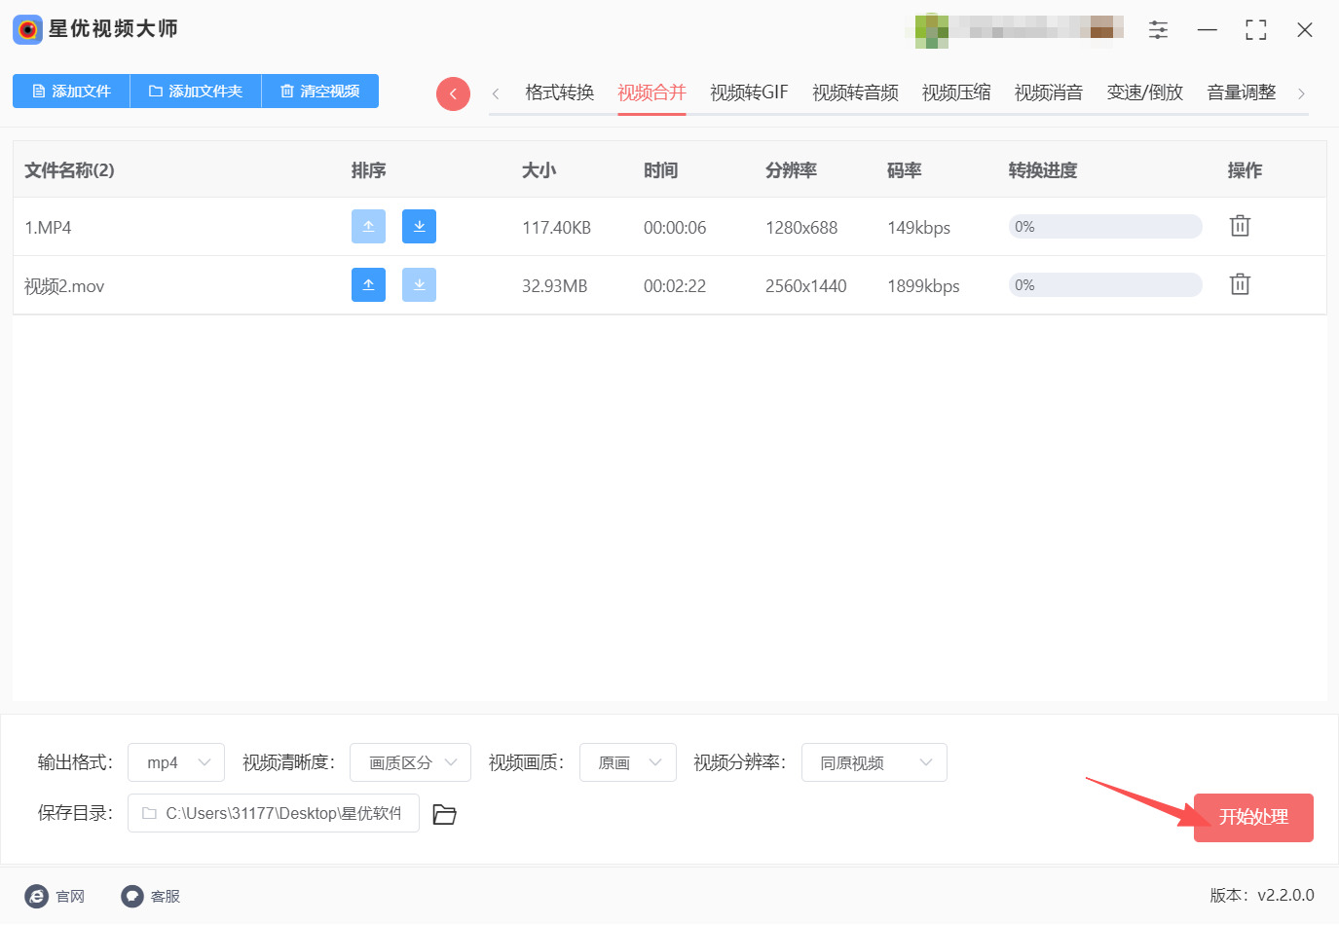The height and width of the screenshot is (925, 1339).
Task: Move 1.MP4 down in the order
Action: 419,227
